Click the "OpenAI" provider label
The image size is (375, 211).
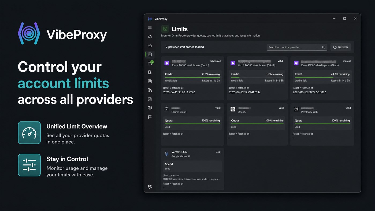242,112
